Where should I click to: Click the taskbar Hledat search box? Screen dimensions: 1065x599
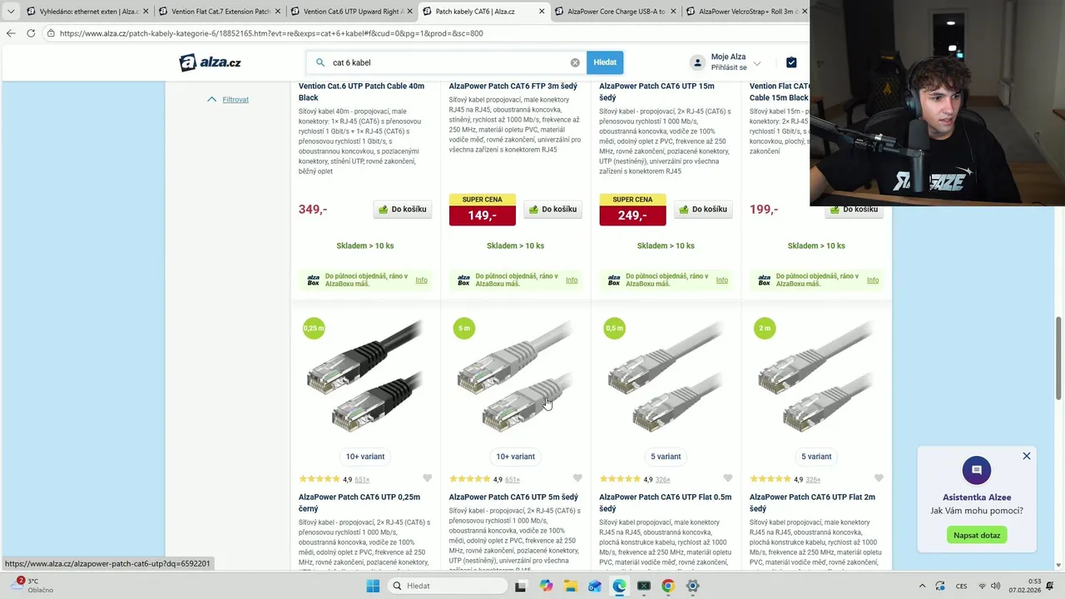[448, 586]
